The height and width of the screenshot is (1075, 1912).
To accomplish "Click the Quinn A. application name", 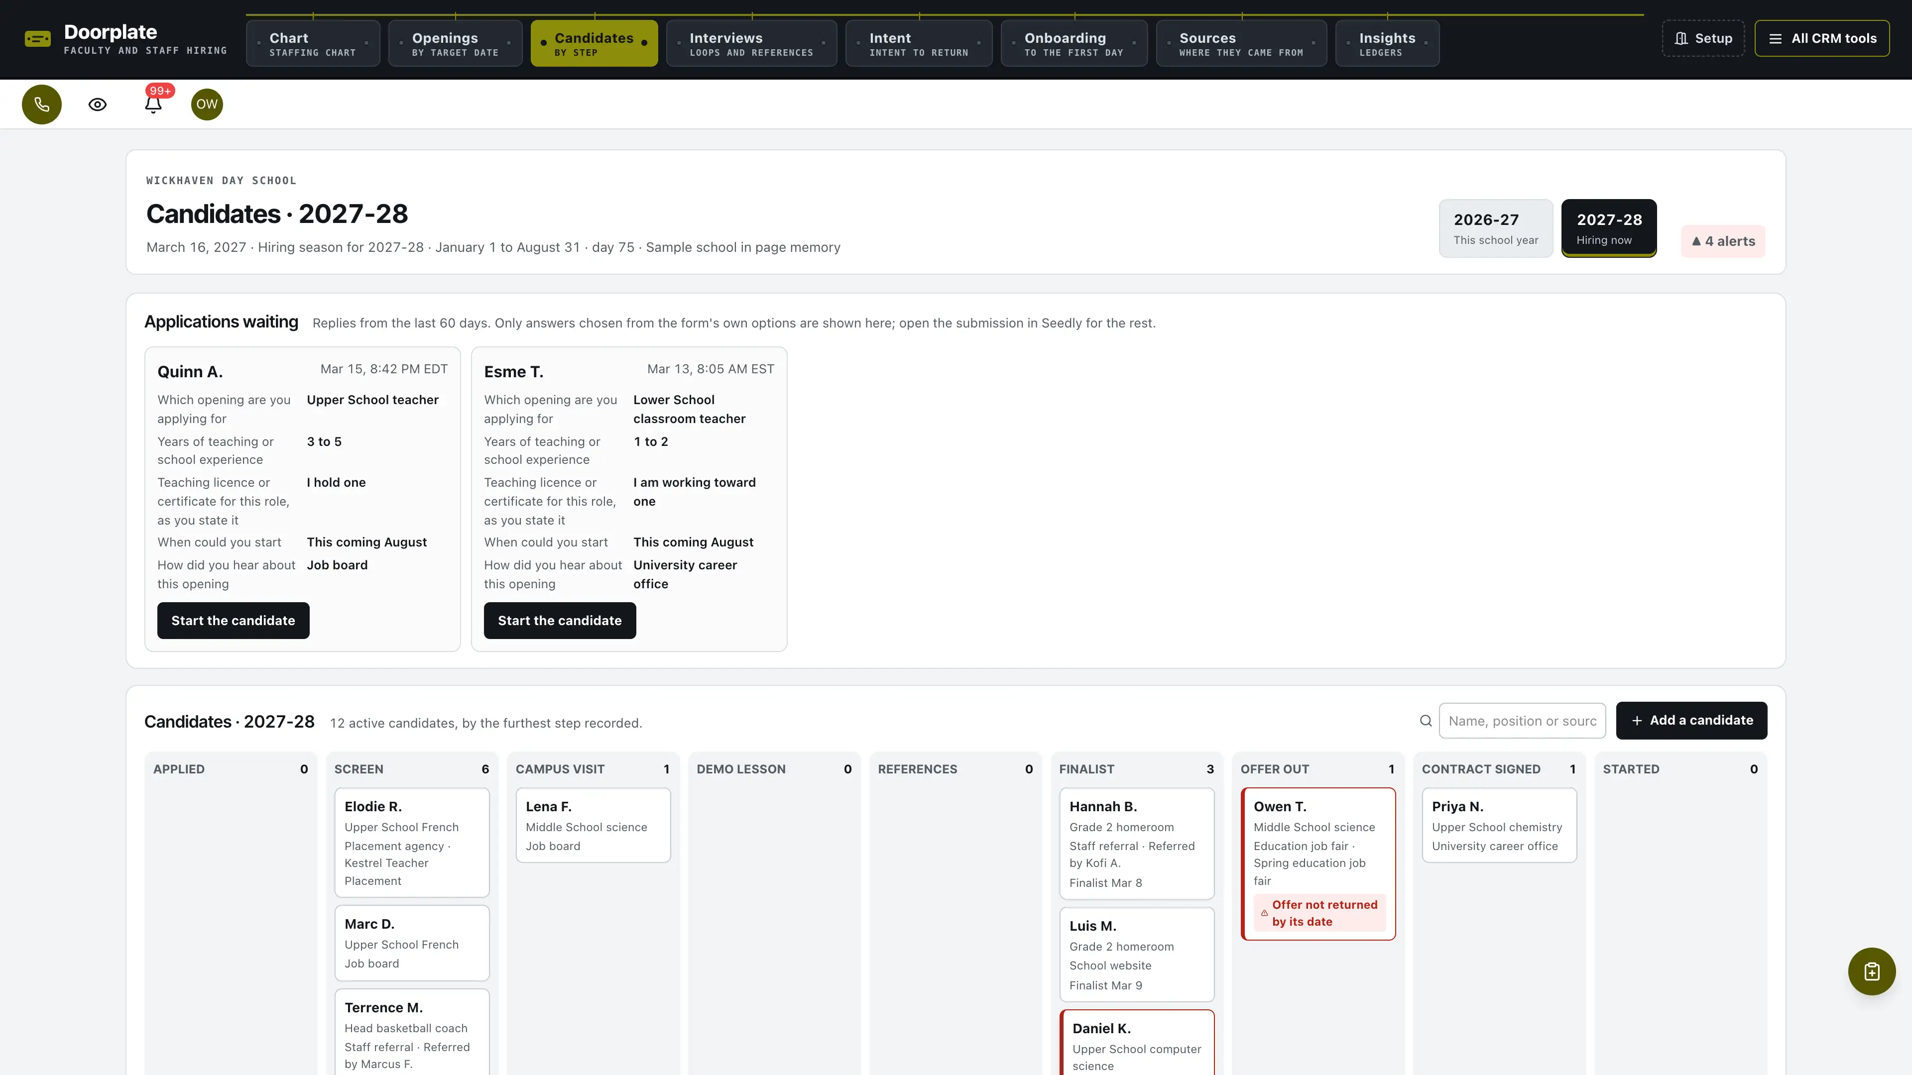I will tap(190, 372).
